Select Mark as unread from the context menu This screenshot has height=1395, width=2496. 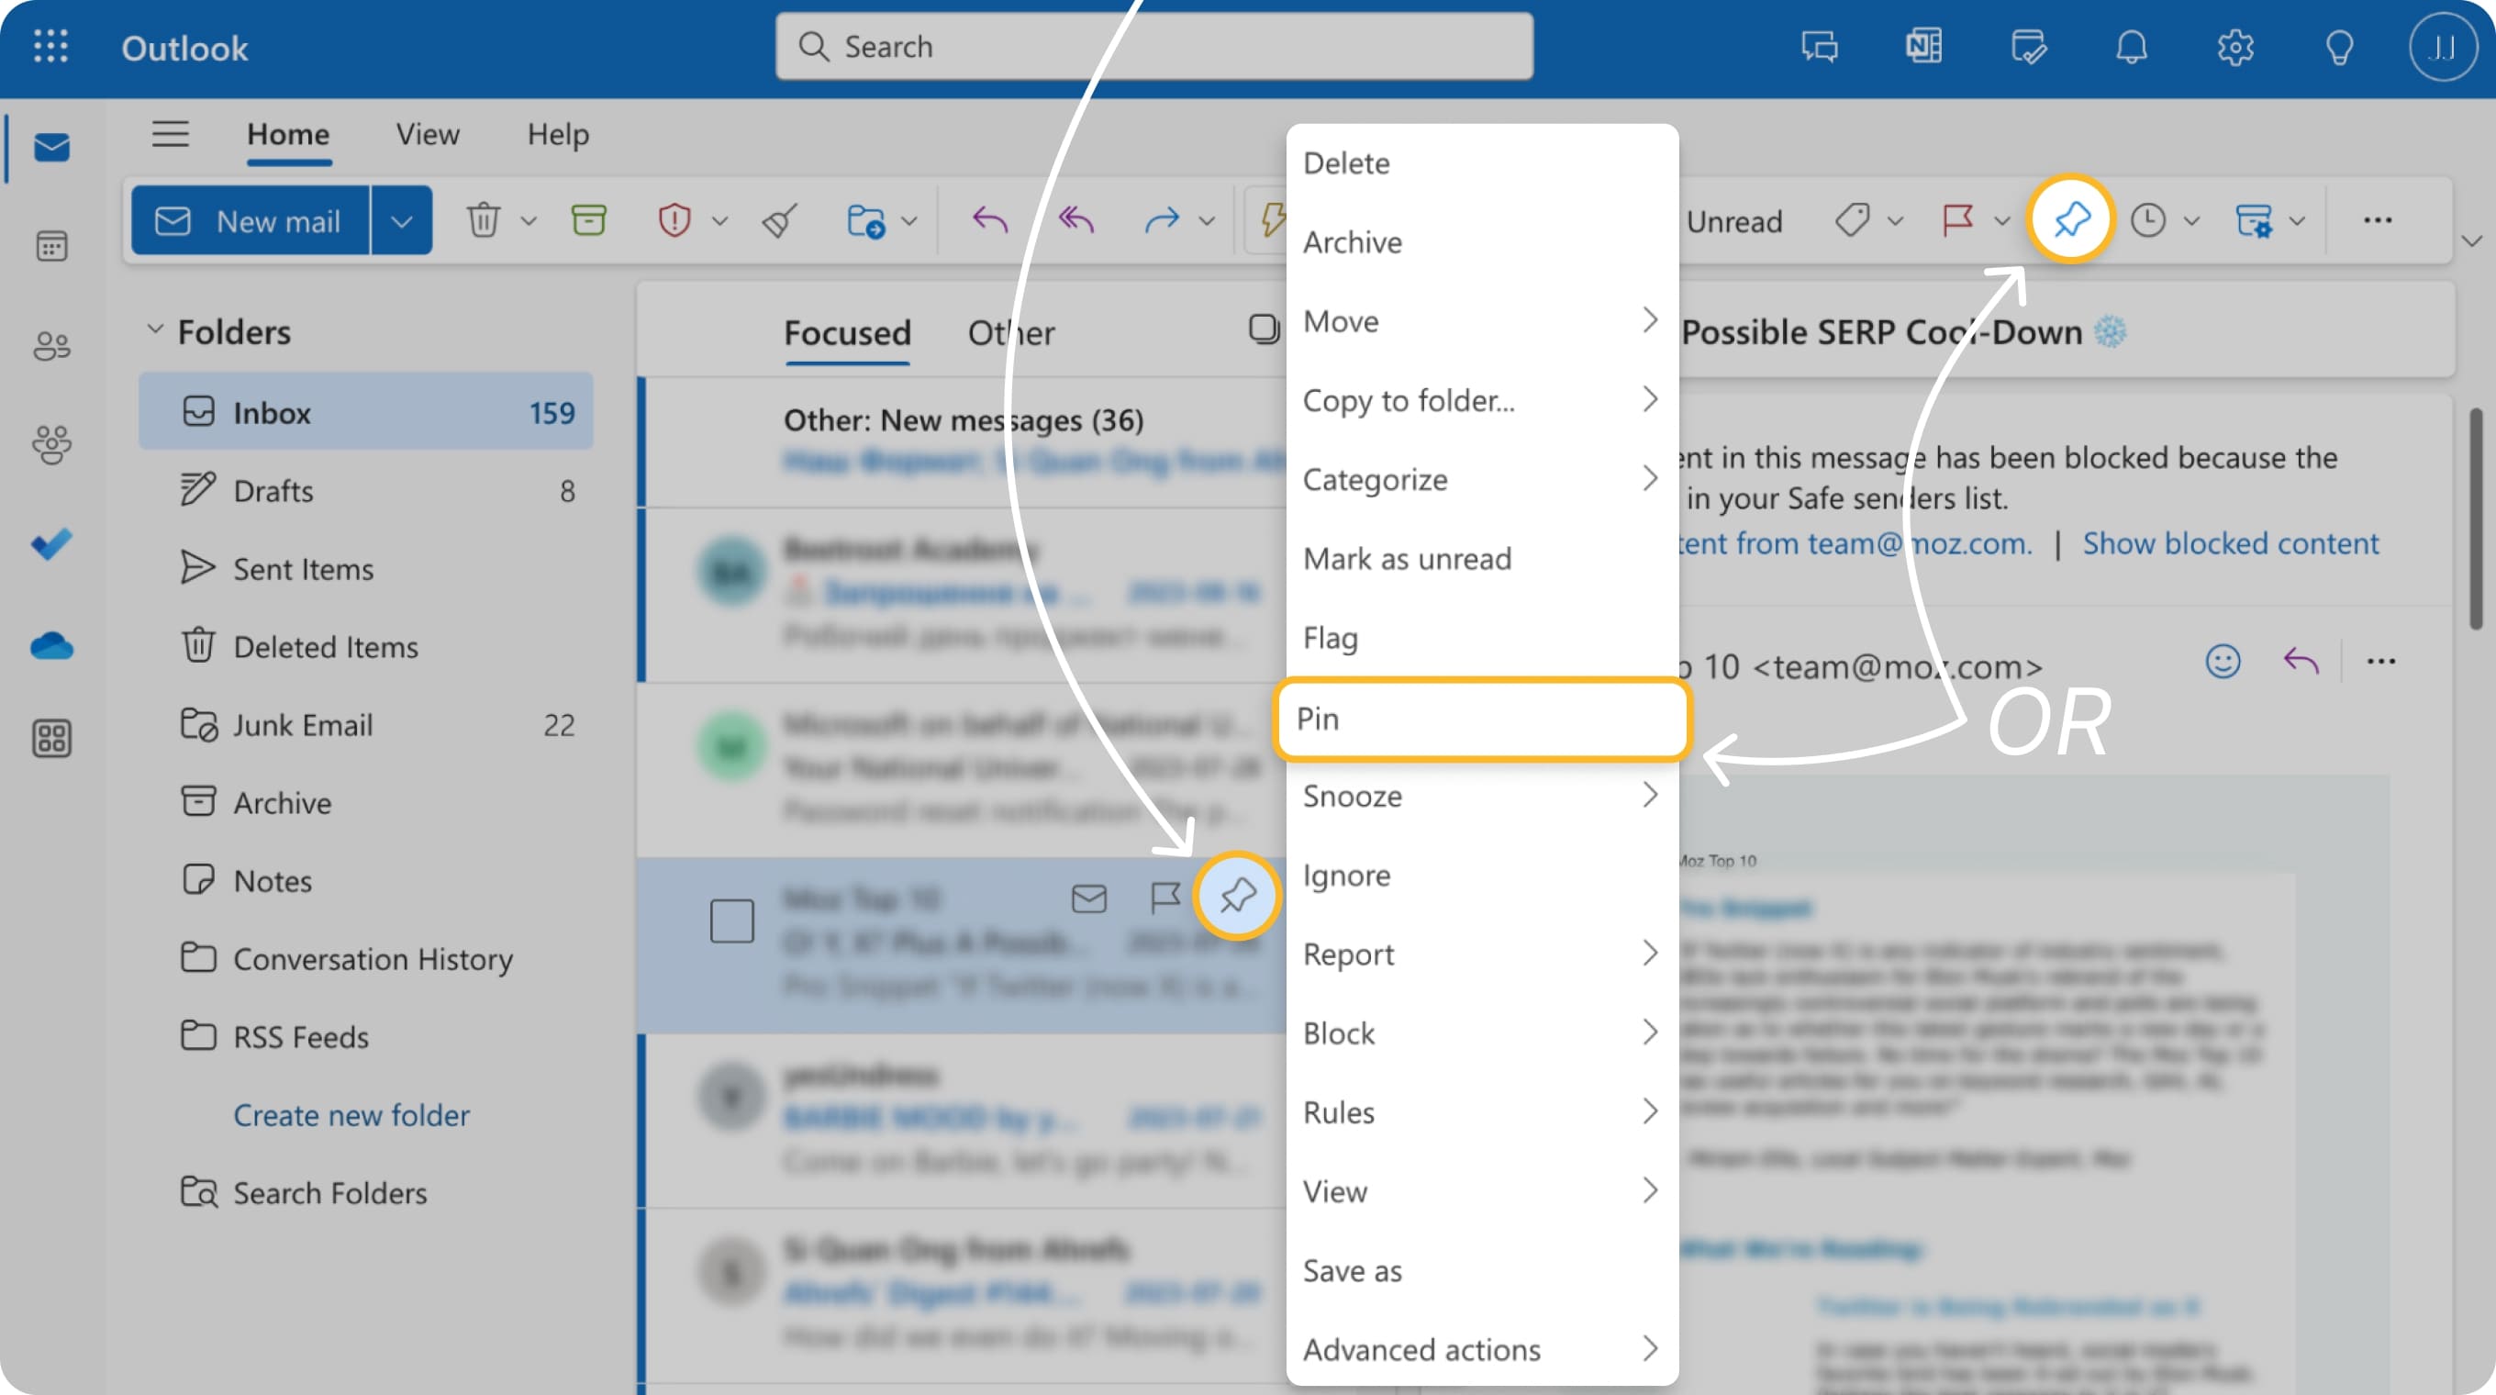click(1407, 558)
